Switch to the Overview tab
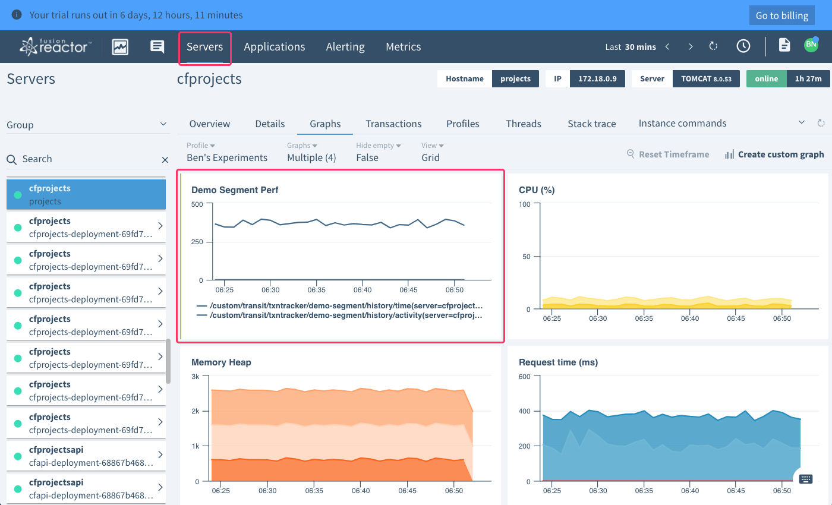 pyautogui.click(x=210, y=124)
